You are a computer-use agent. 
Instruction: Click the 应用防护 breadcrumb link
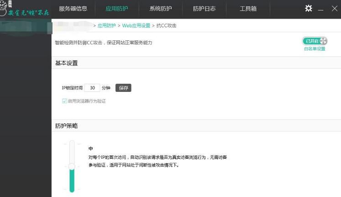coord(106,25)
